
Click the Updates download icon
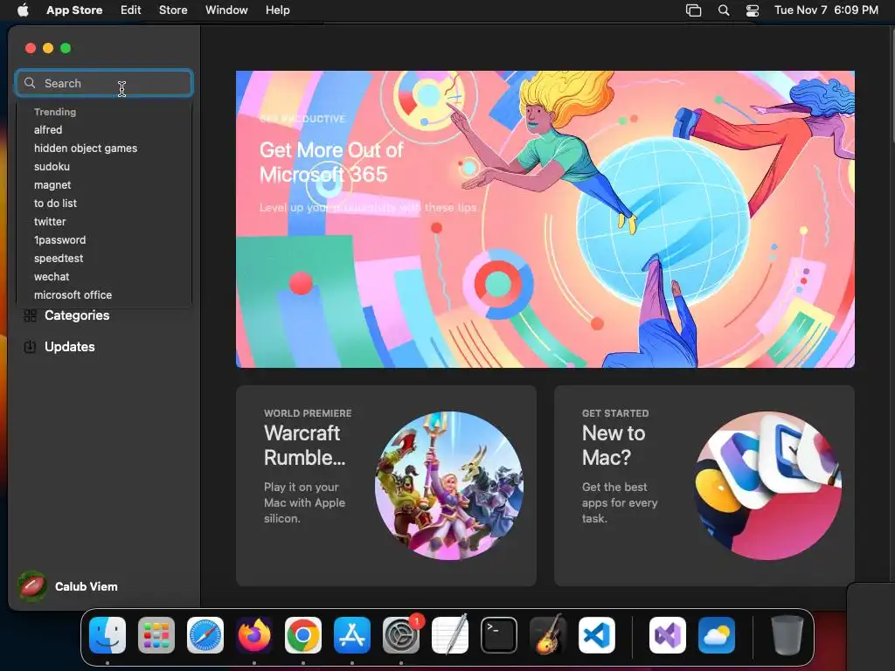tap(30, 346)
